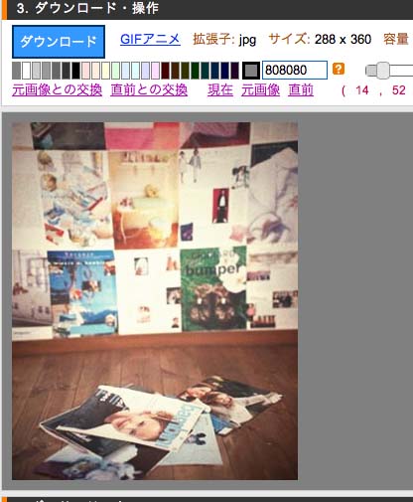Click the current color preview box
Image resolution: width=413 pixels, height=502 pixels.
(x=251, y=71)
